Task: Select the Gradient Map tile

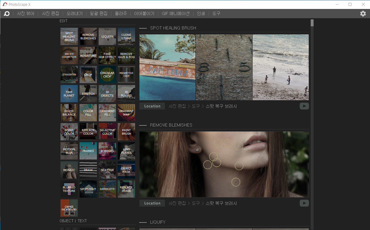Action: (126, 113)
